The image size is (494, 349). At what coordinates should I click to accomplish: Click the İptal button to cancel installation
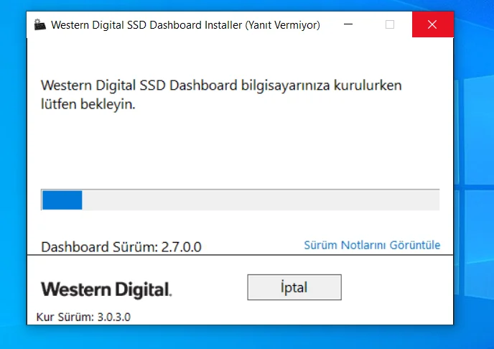(294, 287)
